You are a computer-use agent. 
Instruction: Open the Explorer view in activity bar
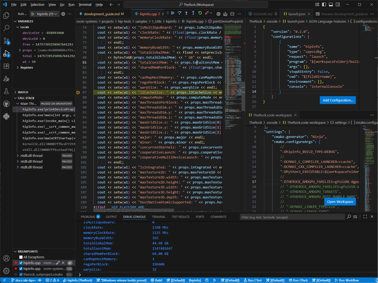pos(6,16)
